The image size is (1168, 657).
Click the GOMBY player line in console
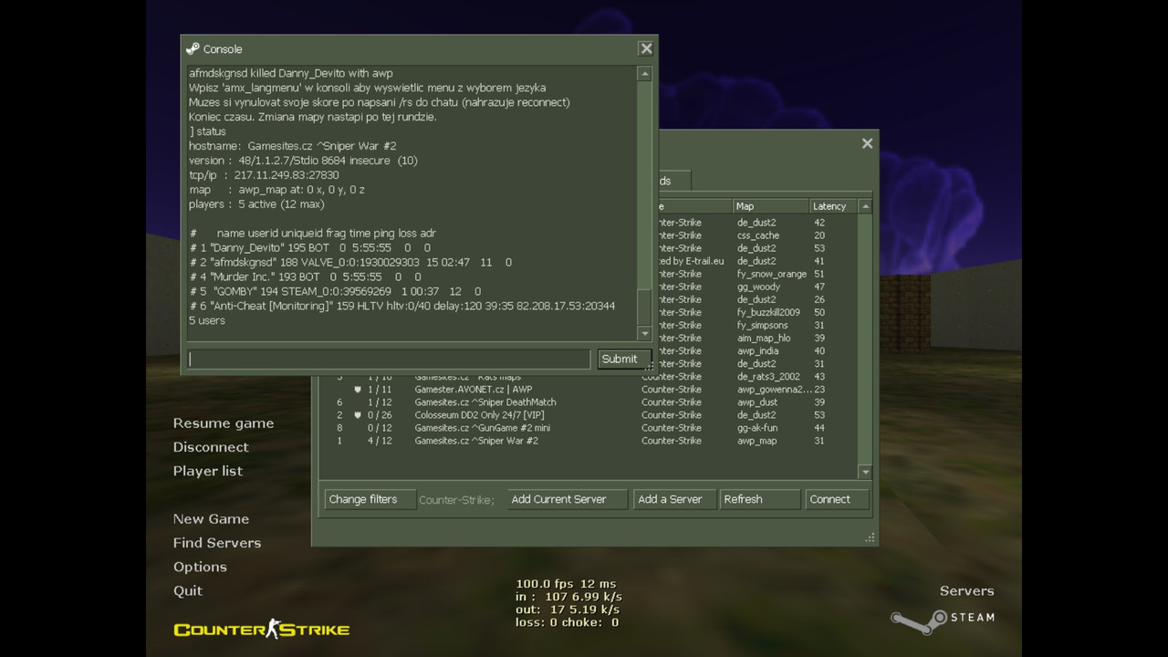[x=335, y=292]
